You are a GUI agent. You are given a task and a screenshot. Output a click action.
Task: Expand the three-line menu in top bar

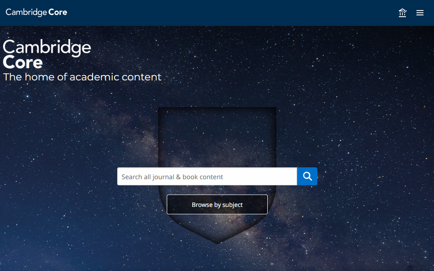click(420, 13)
